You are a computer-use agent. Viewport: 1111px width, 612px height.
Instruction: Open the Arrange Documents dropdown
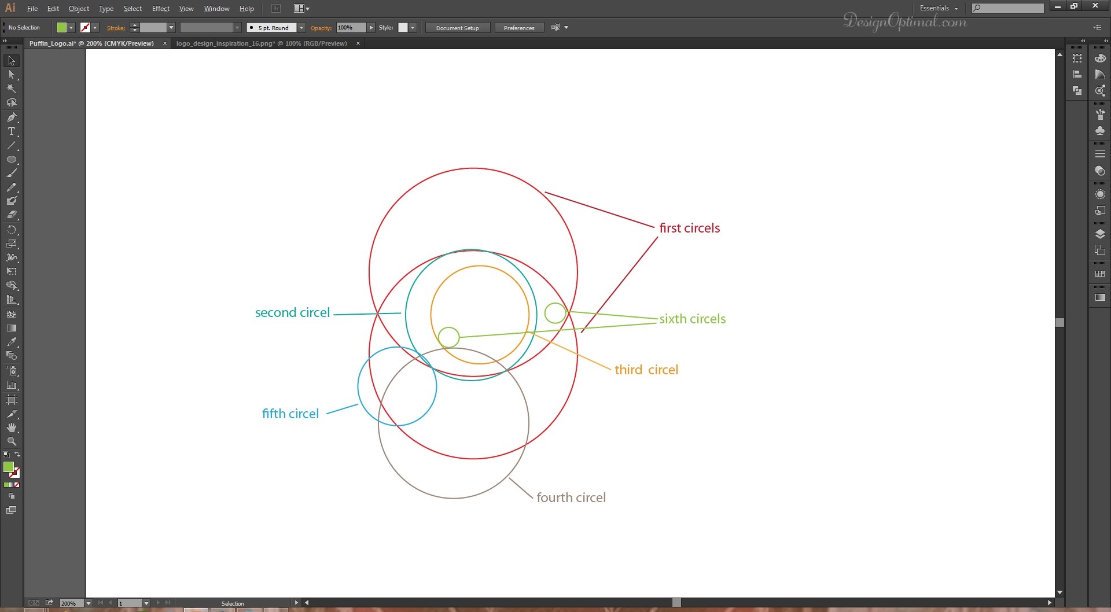(x=301, y=9)
